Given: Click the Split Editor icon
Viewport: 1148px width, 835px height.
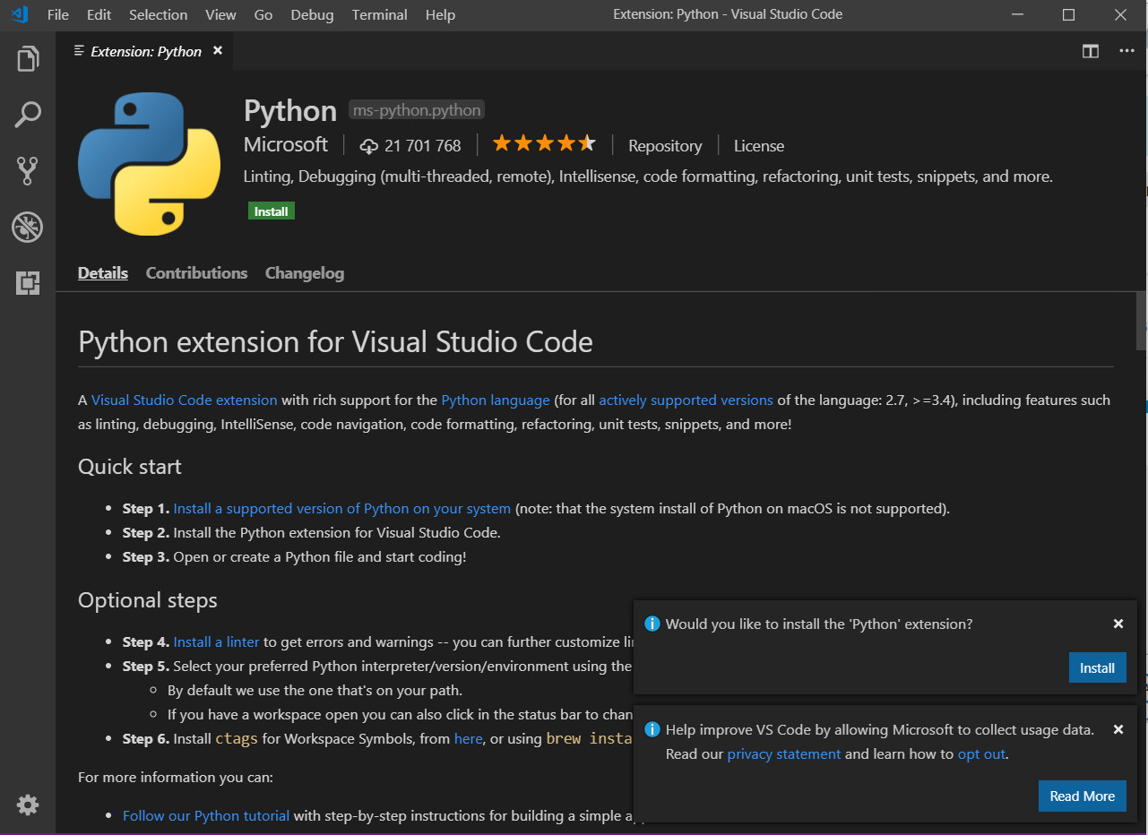Looking at the screenshot, I should click(x=1090, y=51).
